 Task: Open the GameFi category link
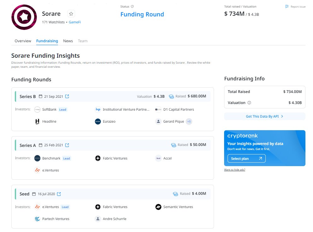tap(75, 22)
